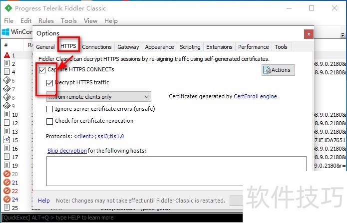
Task: Open the View menu
Action: point(90,21)
